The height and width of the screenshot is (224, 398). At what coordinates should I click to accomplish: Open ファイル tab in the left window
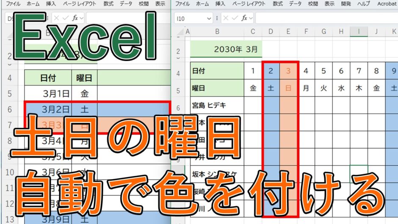click(x=13, y=4)
